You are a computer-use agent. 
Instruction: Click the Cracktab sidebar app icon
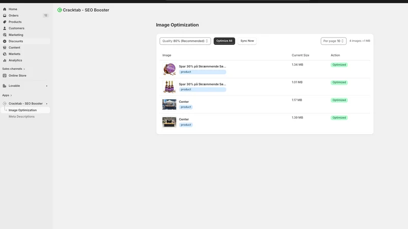(x=5, y=104)
